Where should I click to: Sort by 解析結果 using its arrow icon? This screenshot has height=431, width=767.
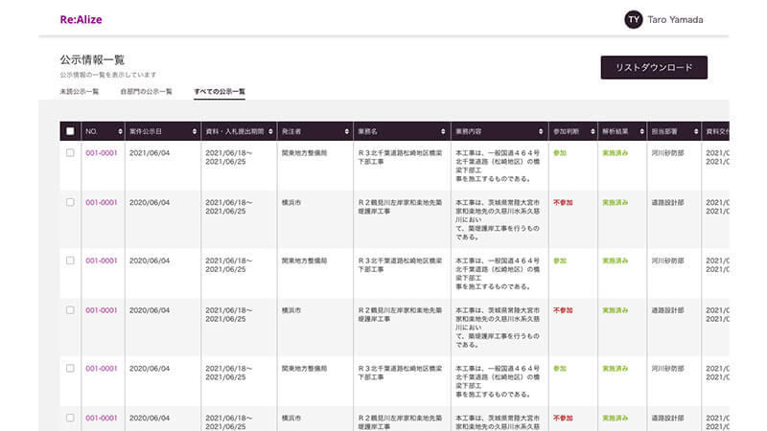coord(641,131)
